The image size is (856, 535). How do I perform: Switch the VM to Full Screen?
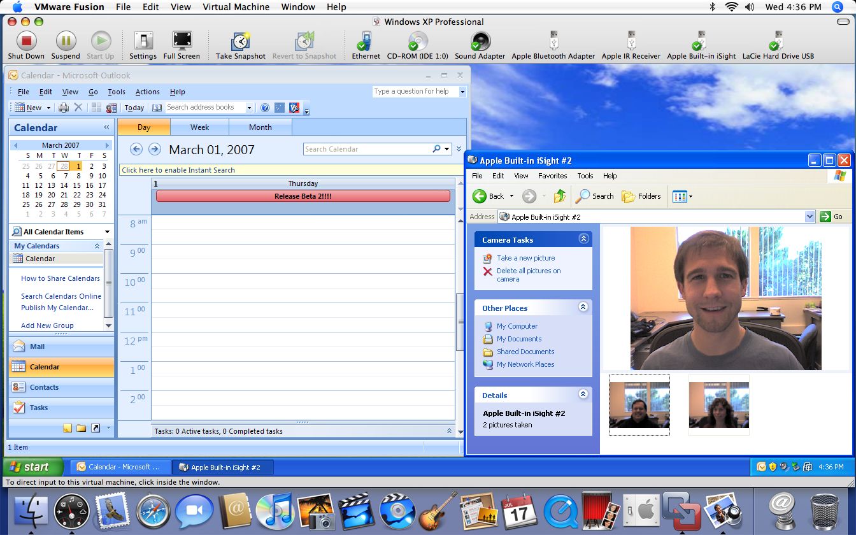(x=182, y=46)
